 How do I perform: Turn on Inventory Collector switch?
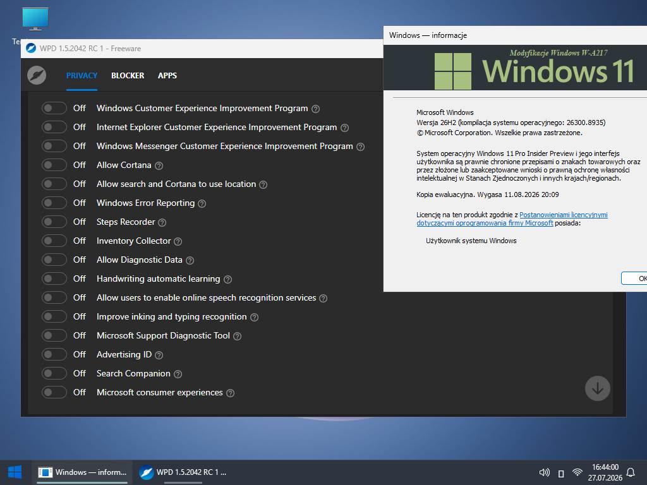click(x=54, y=241)
